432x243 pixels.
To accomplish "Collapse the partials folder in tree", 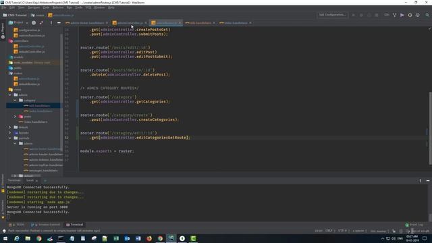I will (10, 138).
